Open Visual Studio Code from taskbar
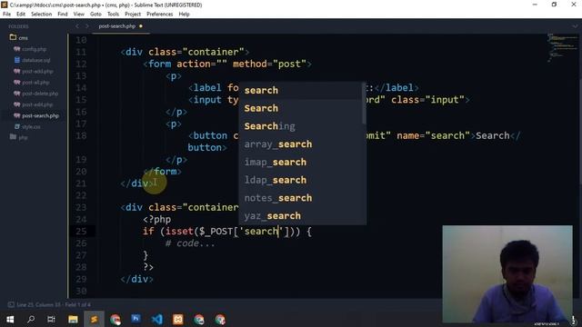 157,319
